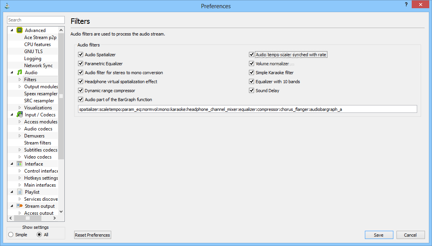Select the Input / Codecs category icon
Screen dimensions: 432x246
(x=20, y=114)
